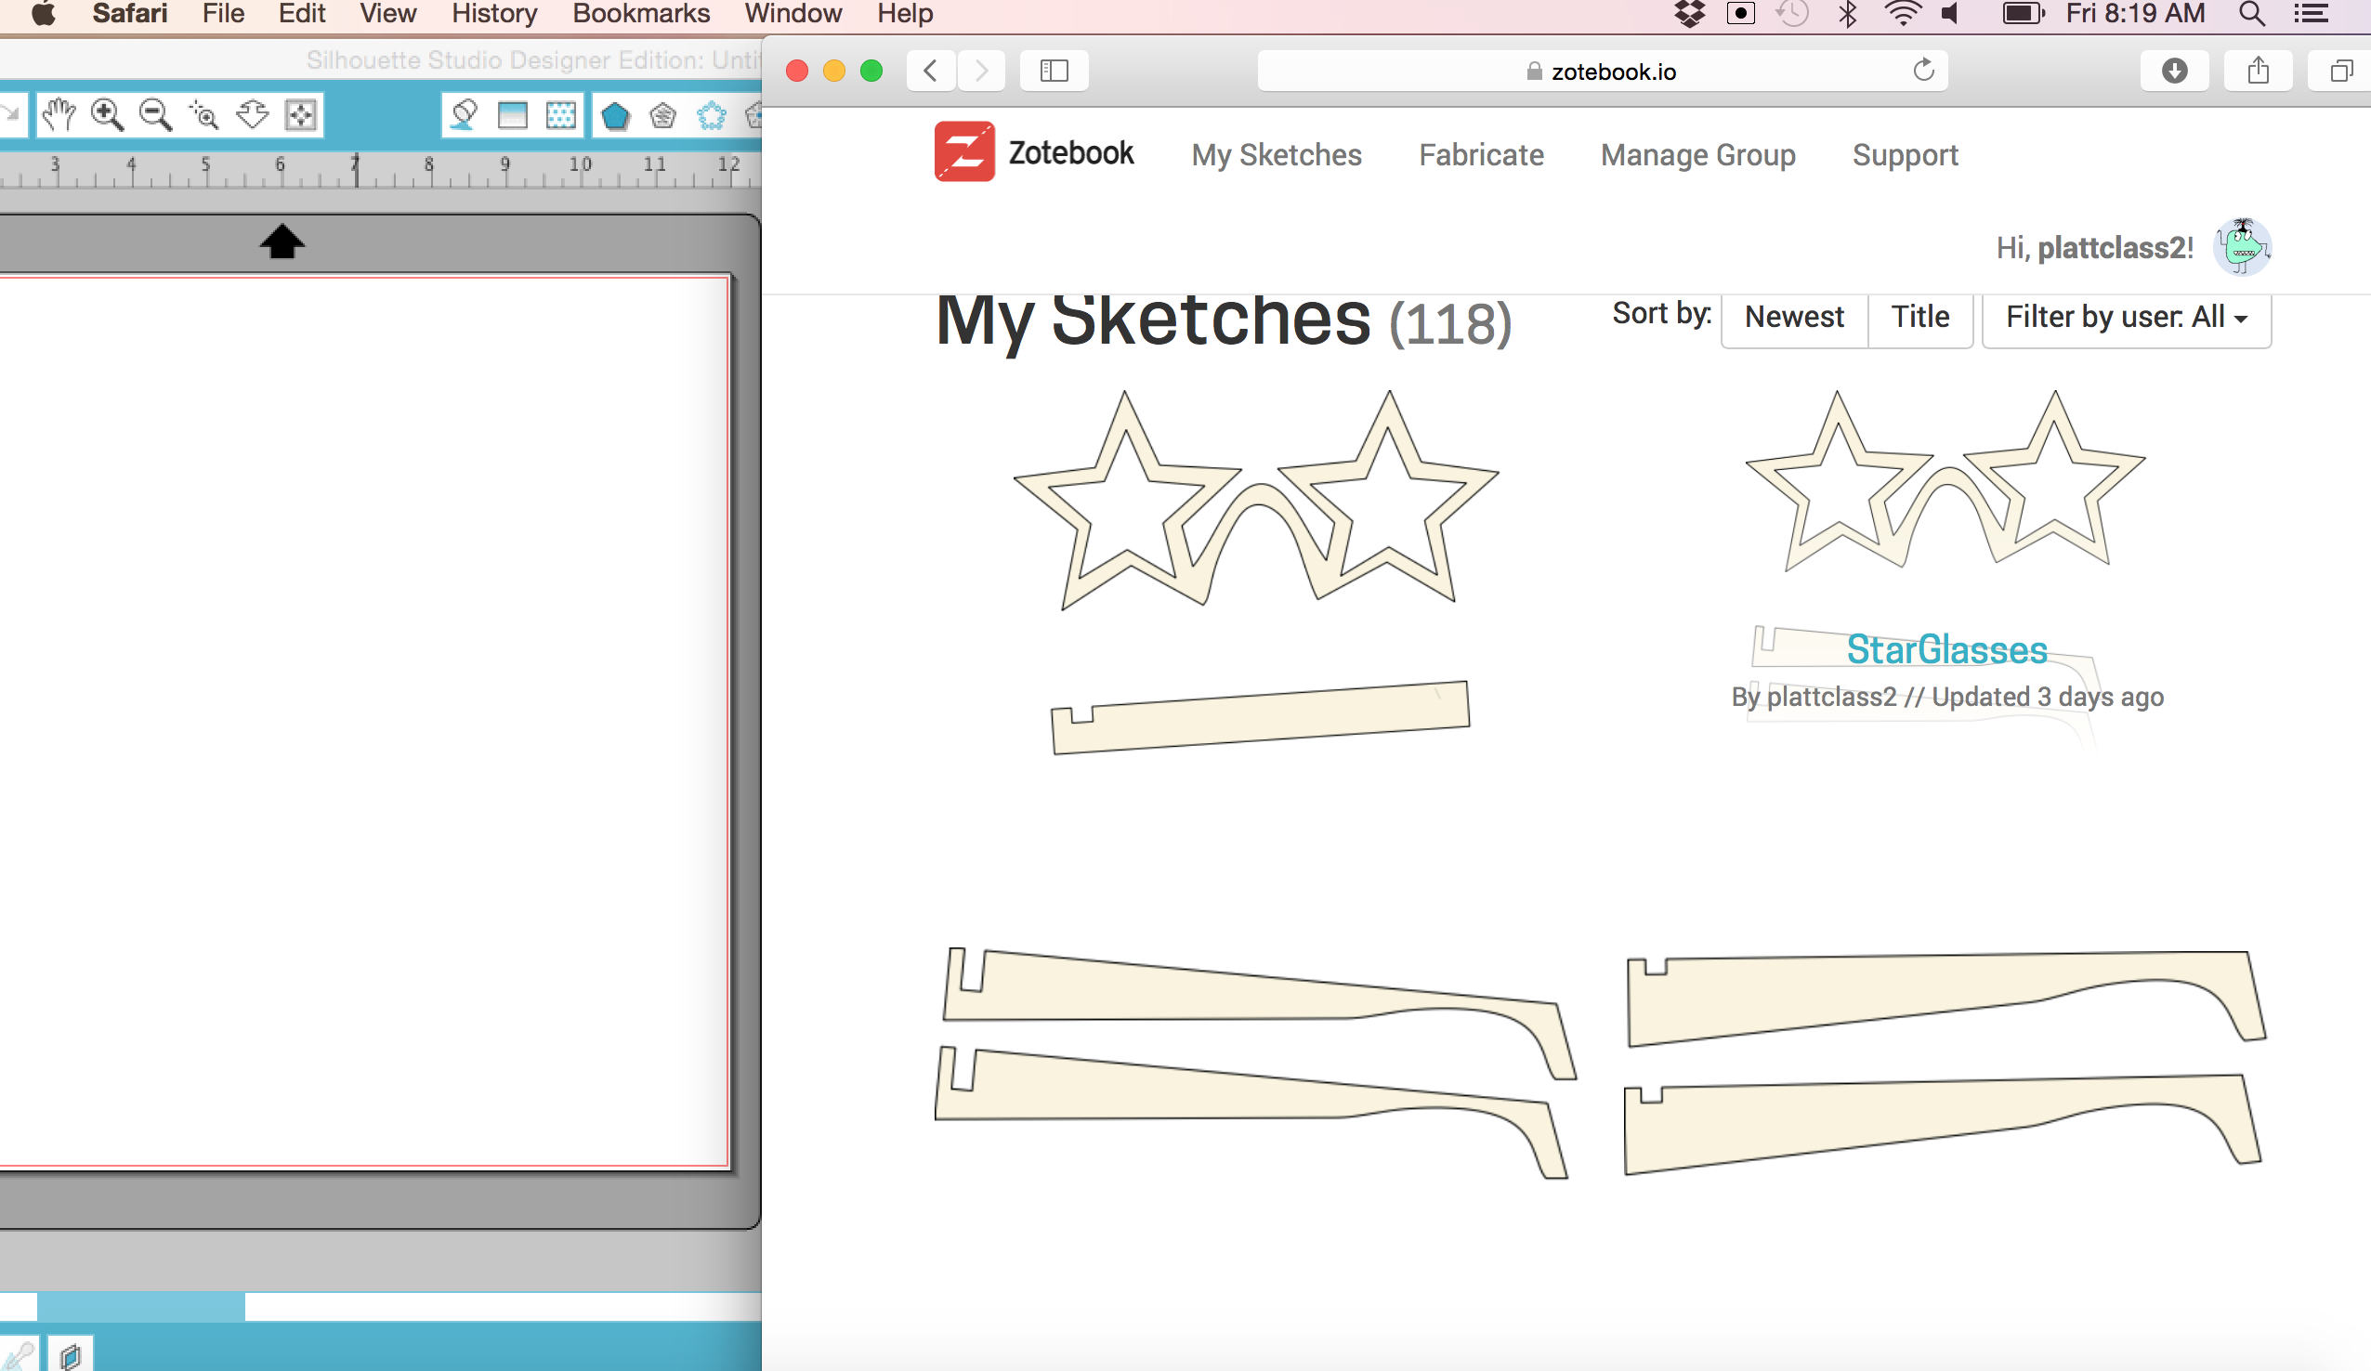Select the zoom to fit tool
This screenshot has width=2371, height=1371.
(x=300, y=114)
